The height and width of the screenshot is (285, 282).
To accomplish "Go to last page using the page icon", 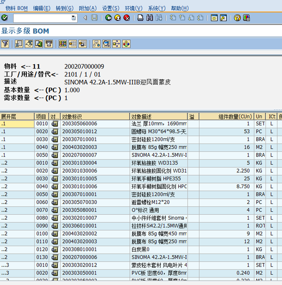I will tap(200, 18).
